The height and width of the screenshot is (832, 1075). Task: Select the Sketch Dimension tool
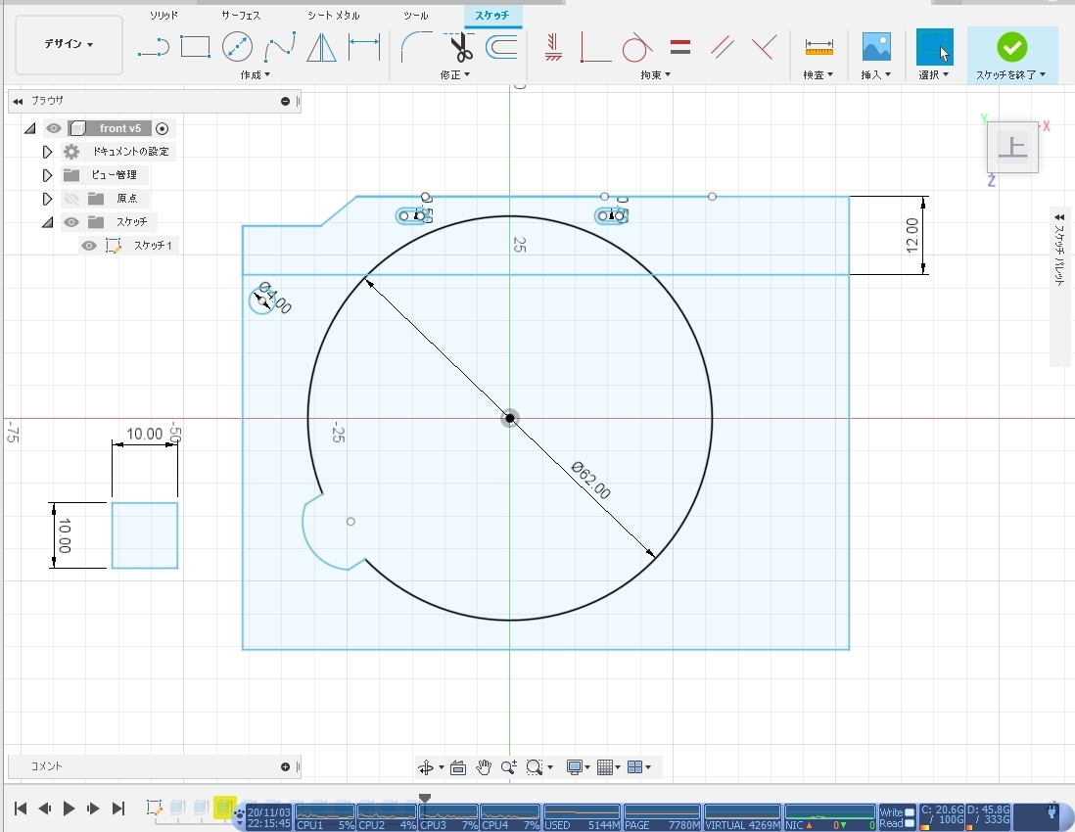(x=364, y=47)
